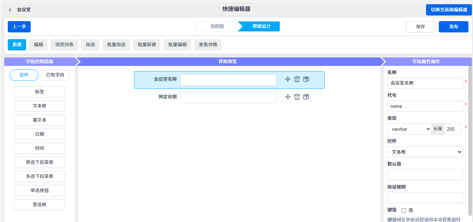Click the move icon for 预定日期 field

[x=288, y=97]
